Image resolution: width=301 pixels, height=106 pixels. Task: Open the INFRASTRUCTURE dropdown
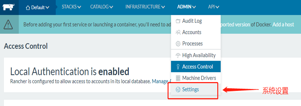point(145,7)
